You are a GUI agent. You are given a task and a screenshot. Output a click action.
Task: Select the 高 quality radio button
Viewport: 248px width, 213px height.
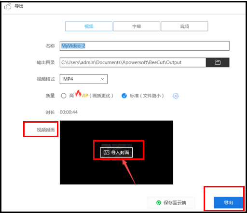[x=64, y=96]
